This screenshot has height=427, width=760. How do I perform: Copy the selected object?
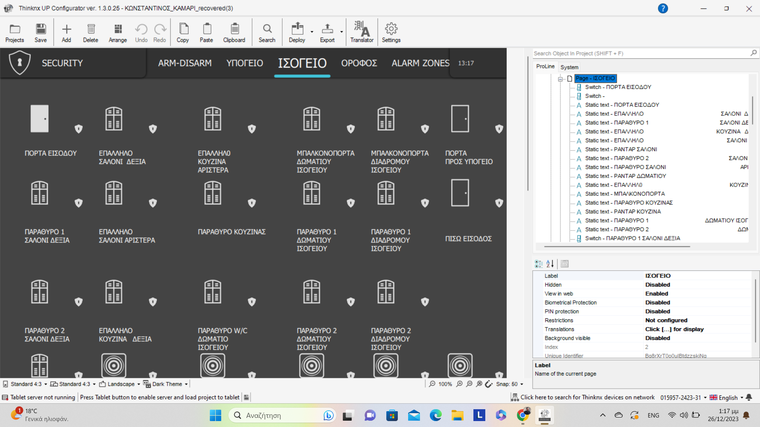click(183, 33)
